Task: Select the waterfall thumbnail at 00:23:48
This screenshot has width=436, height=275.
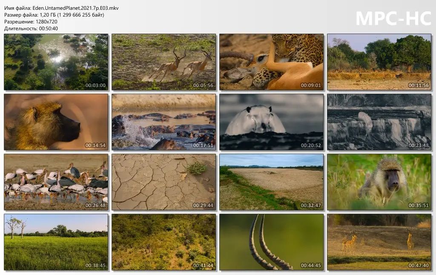Action: (x=379, y=122)
